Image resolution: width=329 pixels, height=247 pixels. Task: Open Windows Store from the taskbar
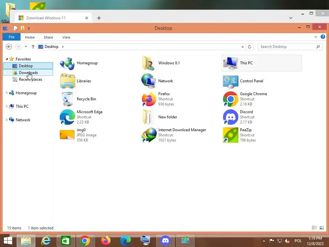66,241
